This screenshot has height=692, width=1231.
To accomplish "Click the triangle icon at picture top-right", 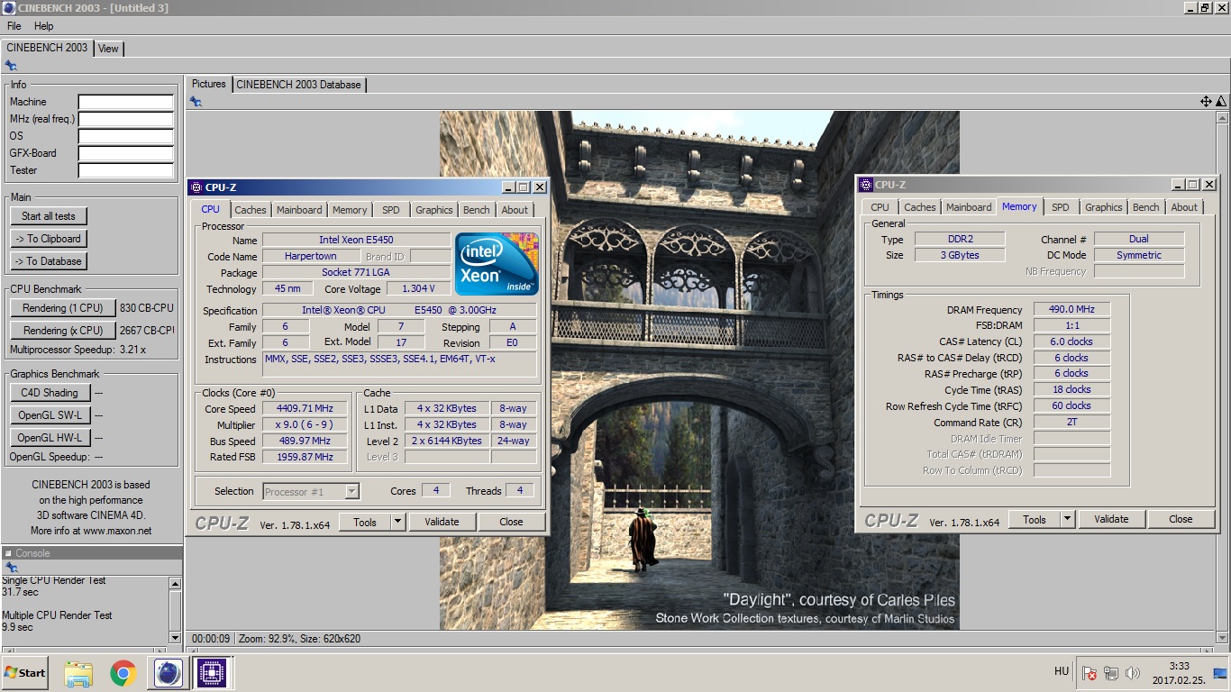I will point(1220,102).
